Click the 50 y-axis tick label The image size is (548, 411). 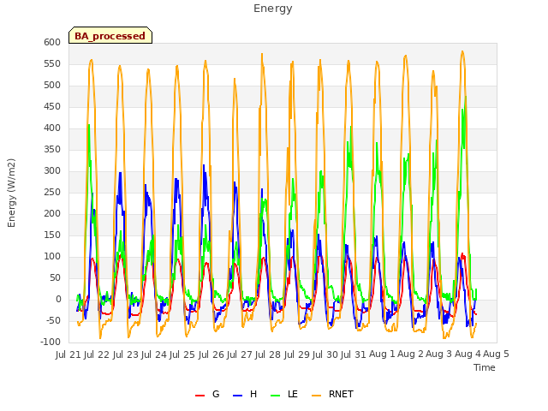coord(55,277)
